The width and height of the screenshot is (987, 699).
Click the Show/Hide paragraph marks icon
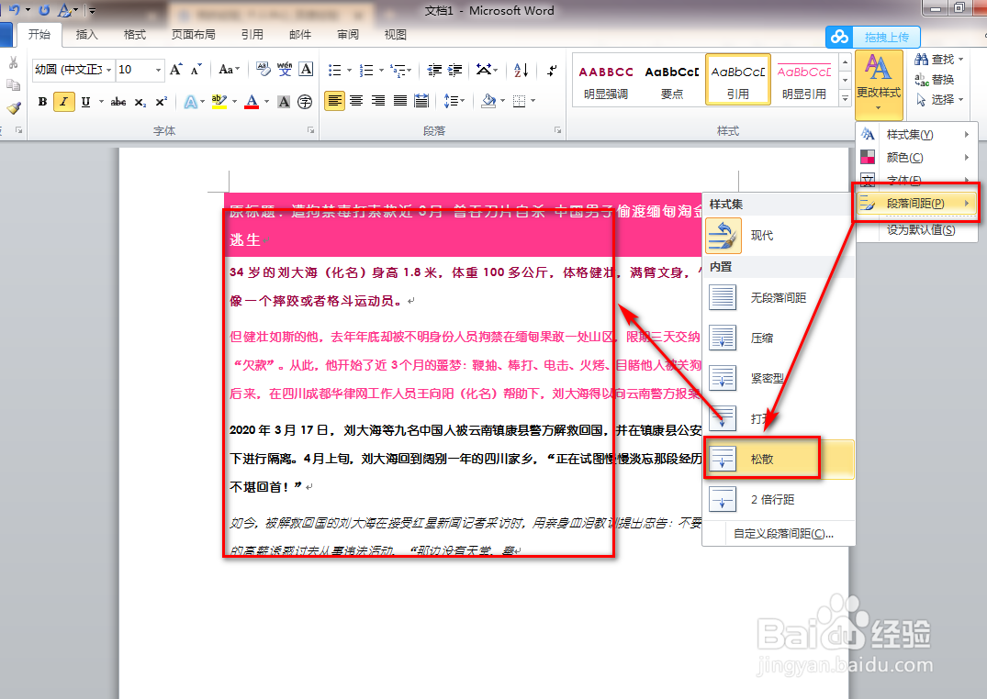(x=552, y=70)
